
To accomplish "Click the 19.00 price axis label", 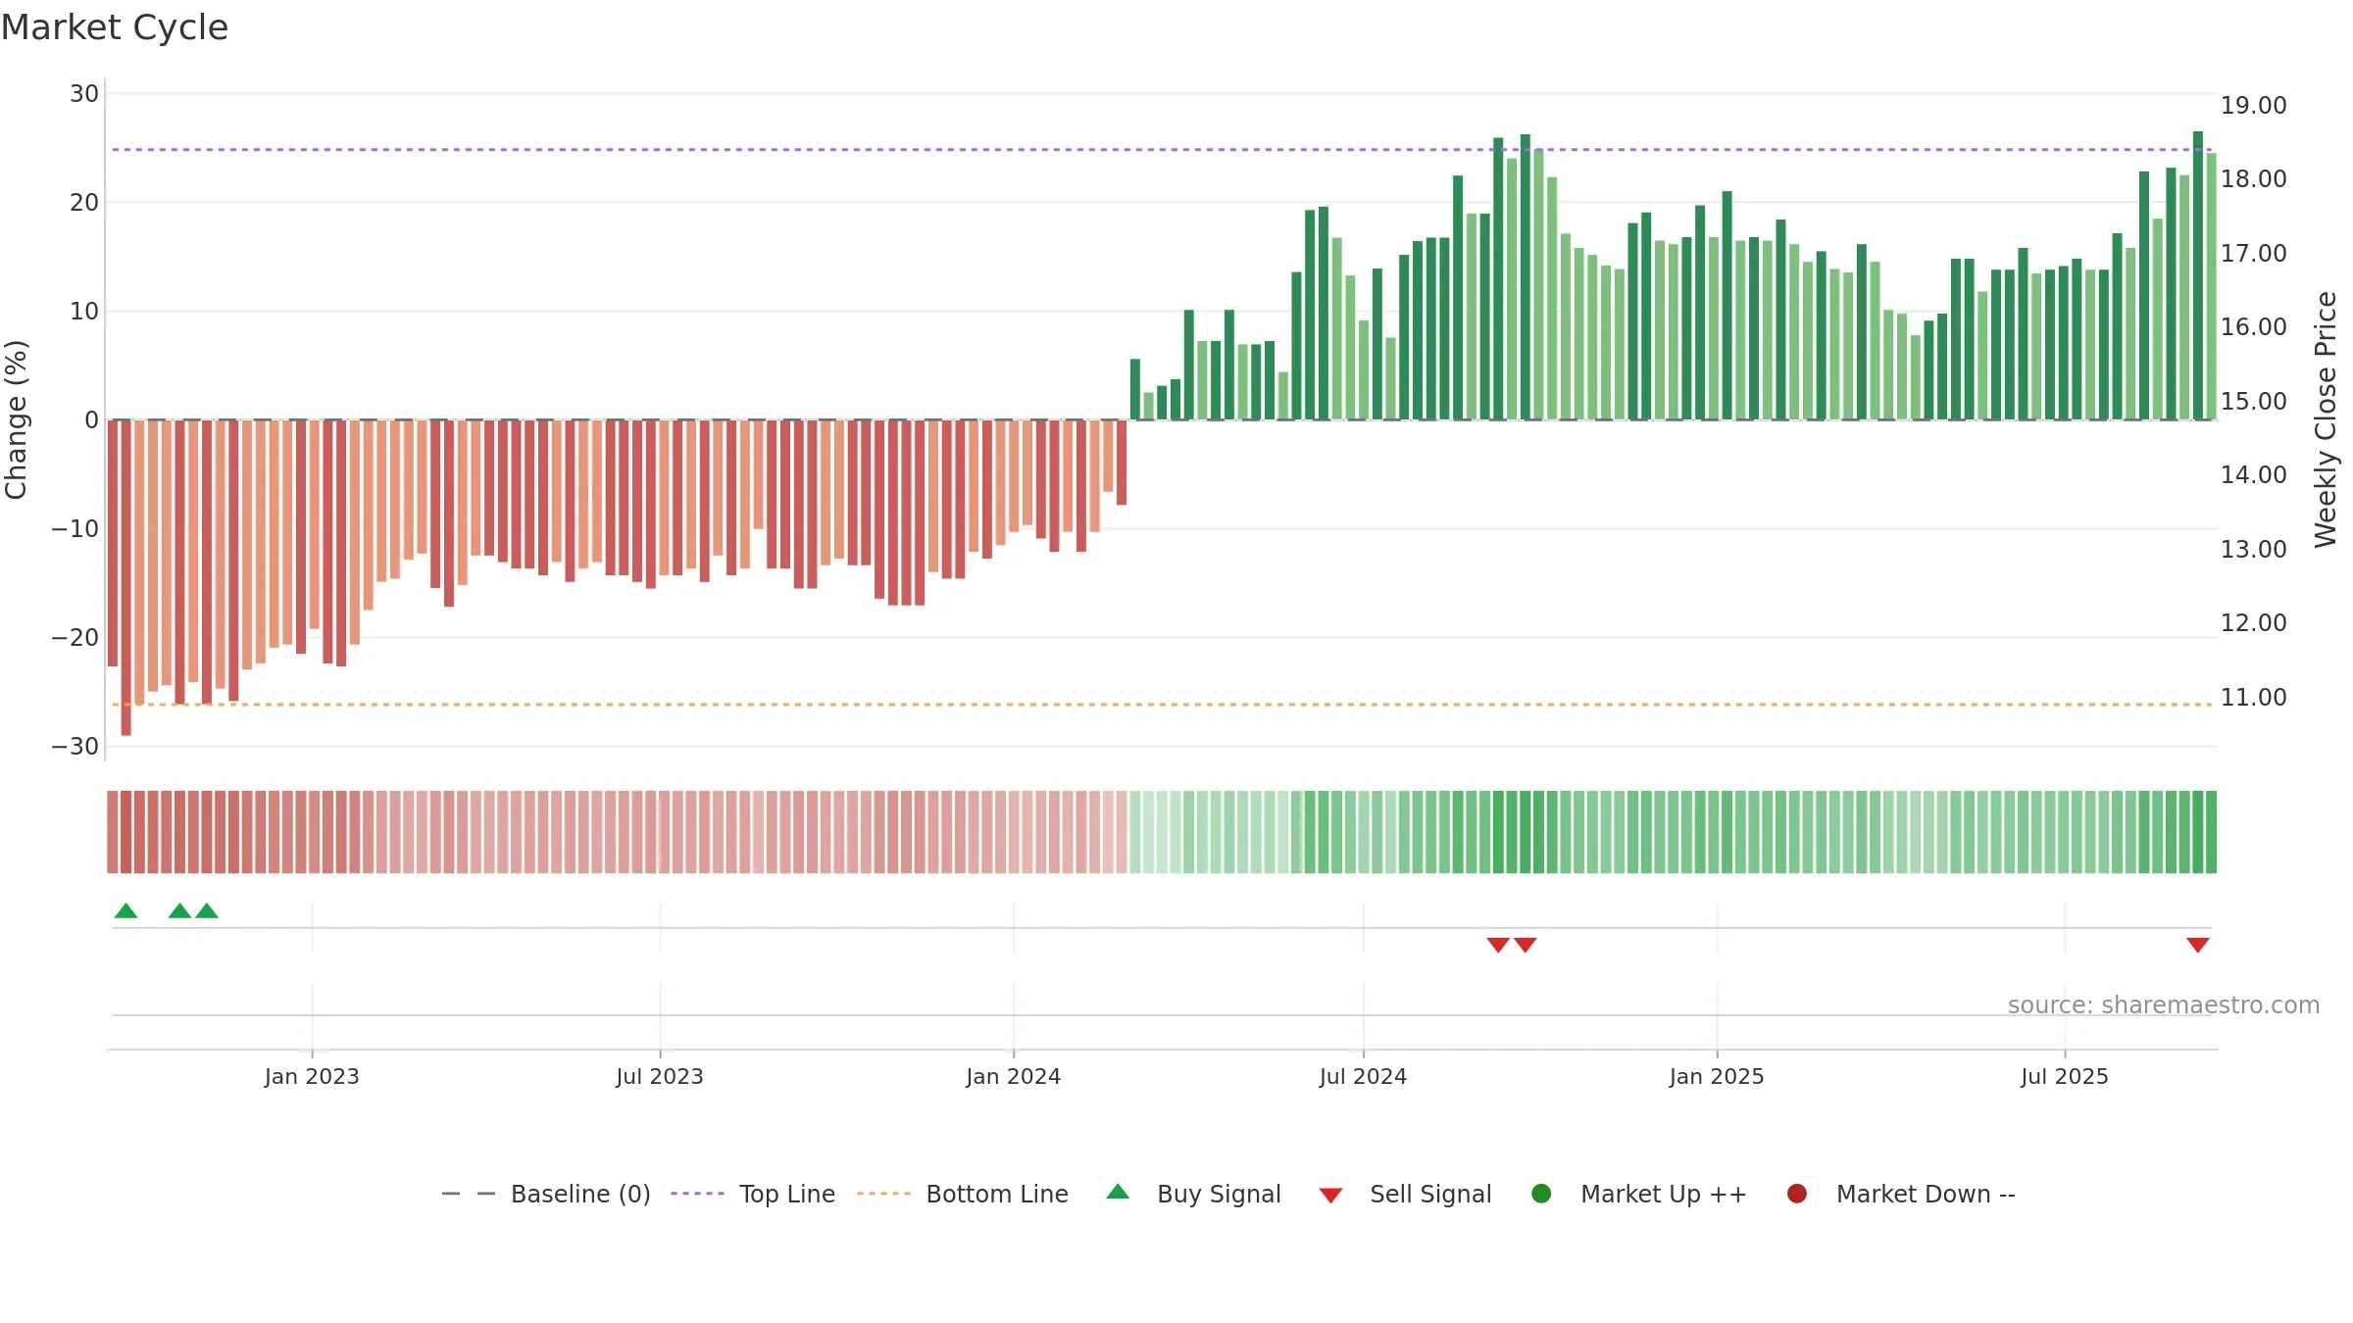I will (2254, 106).
